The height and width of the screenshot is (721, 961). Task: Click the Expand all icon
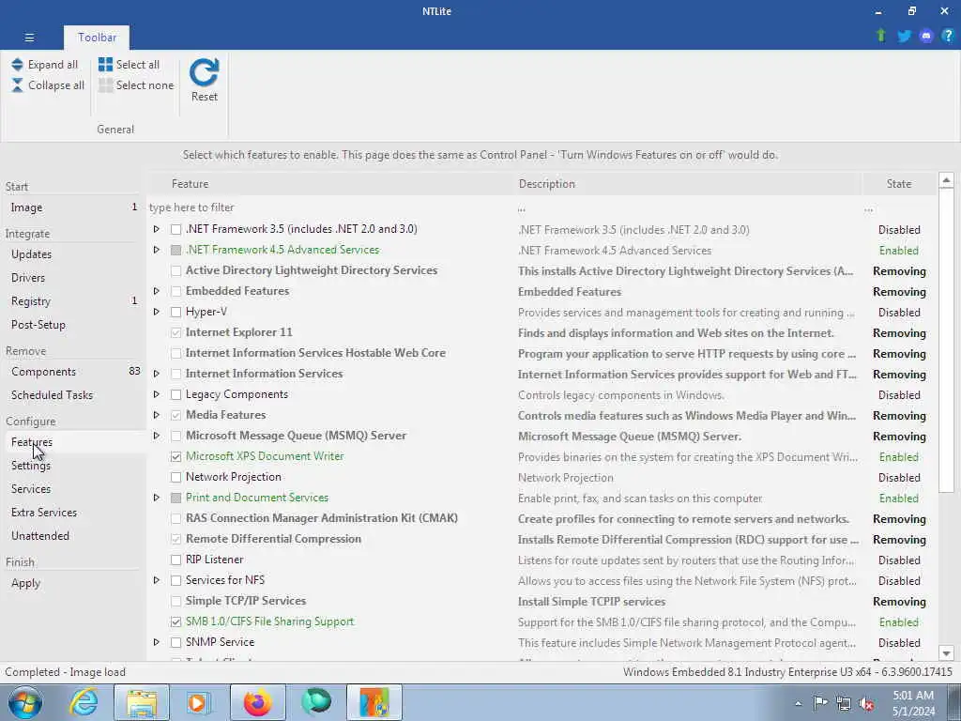[17, 65]
